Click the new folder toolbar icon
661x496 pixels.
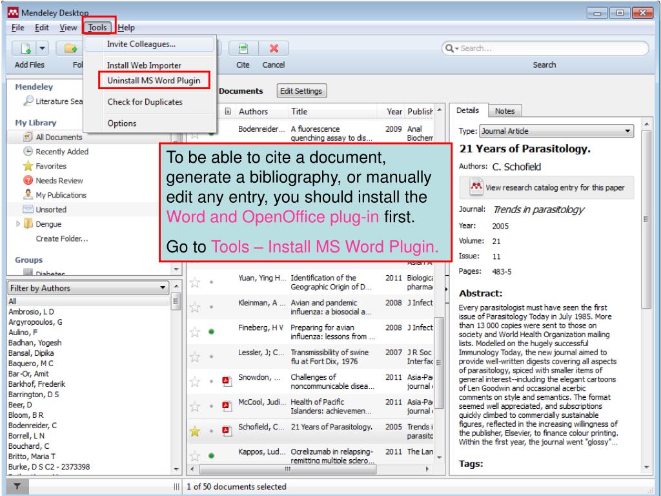click(70, 48)
